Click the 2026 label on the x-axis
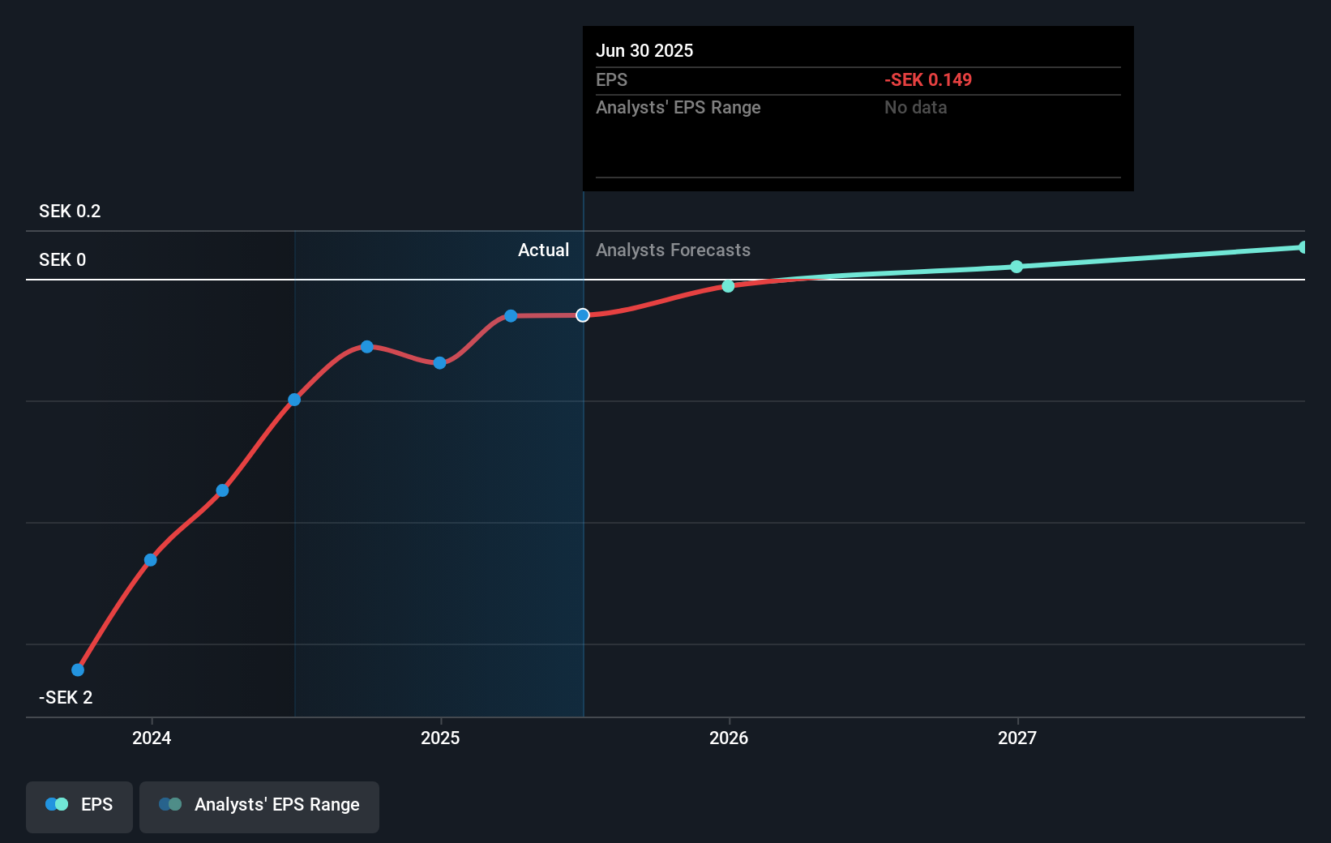The width and height of the screenshot is (1331, 843). pos(729,738)
